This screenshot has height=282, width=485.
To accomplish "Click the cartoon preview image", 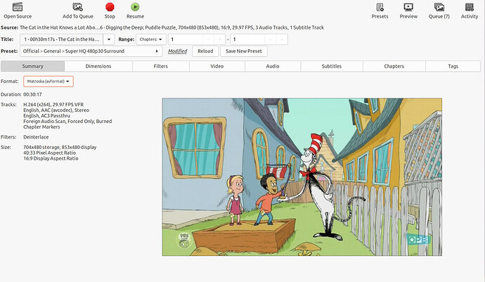I will pyautogui.click(x=302, y=177).
